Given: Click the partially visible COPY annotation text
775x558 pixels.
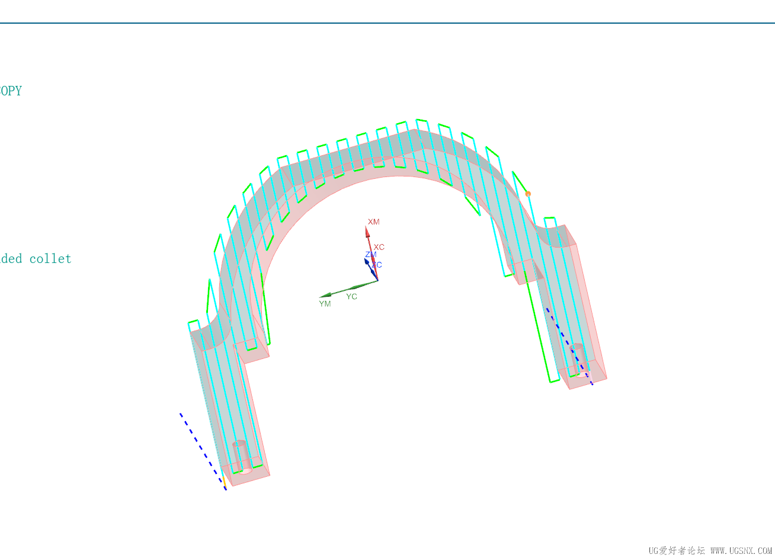Looking at the screenshot, I should tap(11, 90).
